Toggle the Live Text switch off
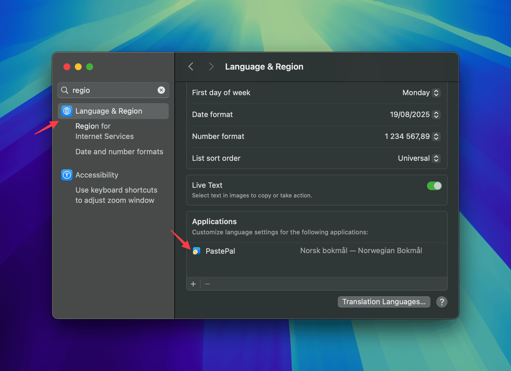This screenshot has height=371, width=511. click(x=434, y=186)
